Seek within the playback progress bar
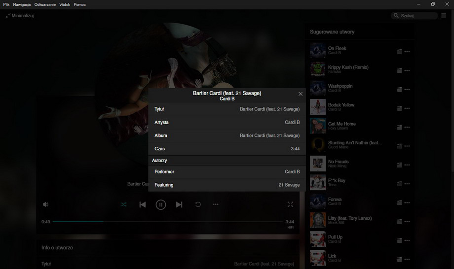 tap(168, 222)
